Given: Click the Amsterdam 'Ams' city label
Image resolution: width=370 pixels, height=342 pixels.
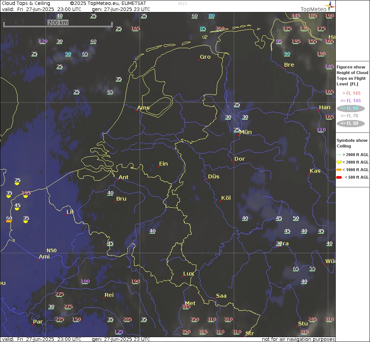Looking at the screenshot, I should tap(143, 108).
